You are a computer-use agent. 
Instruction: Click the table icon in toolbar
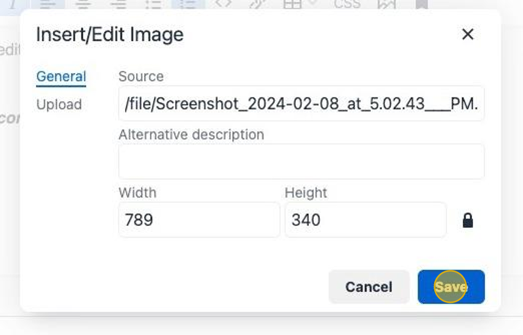tap(293, 4)
